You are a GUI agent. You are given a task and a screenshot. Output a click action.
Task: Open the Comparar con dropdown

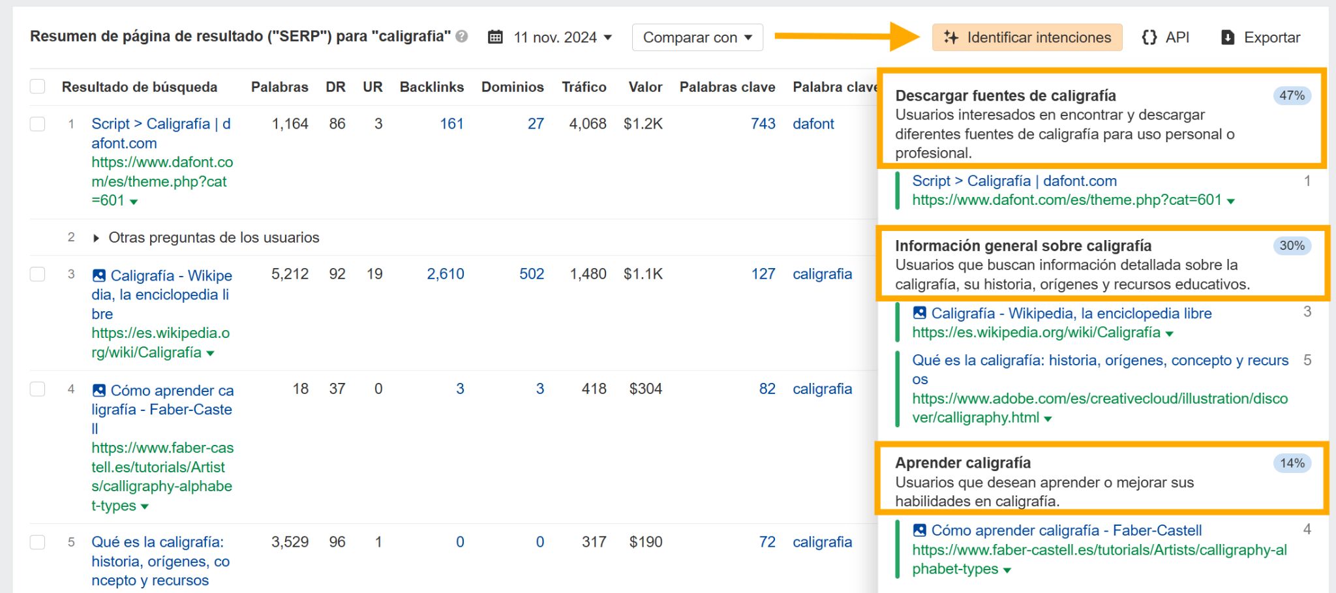pos(697,37)
